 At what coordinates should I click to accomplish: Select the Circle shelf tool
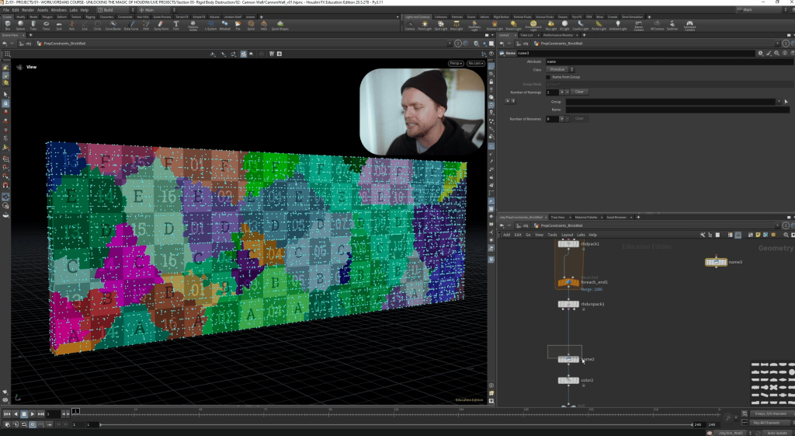click(x=97, y=25)
